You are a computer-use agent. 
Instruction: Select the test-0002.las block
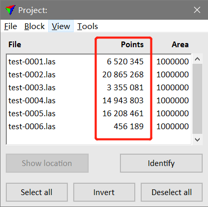click(99, 75)
